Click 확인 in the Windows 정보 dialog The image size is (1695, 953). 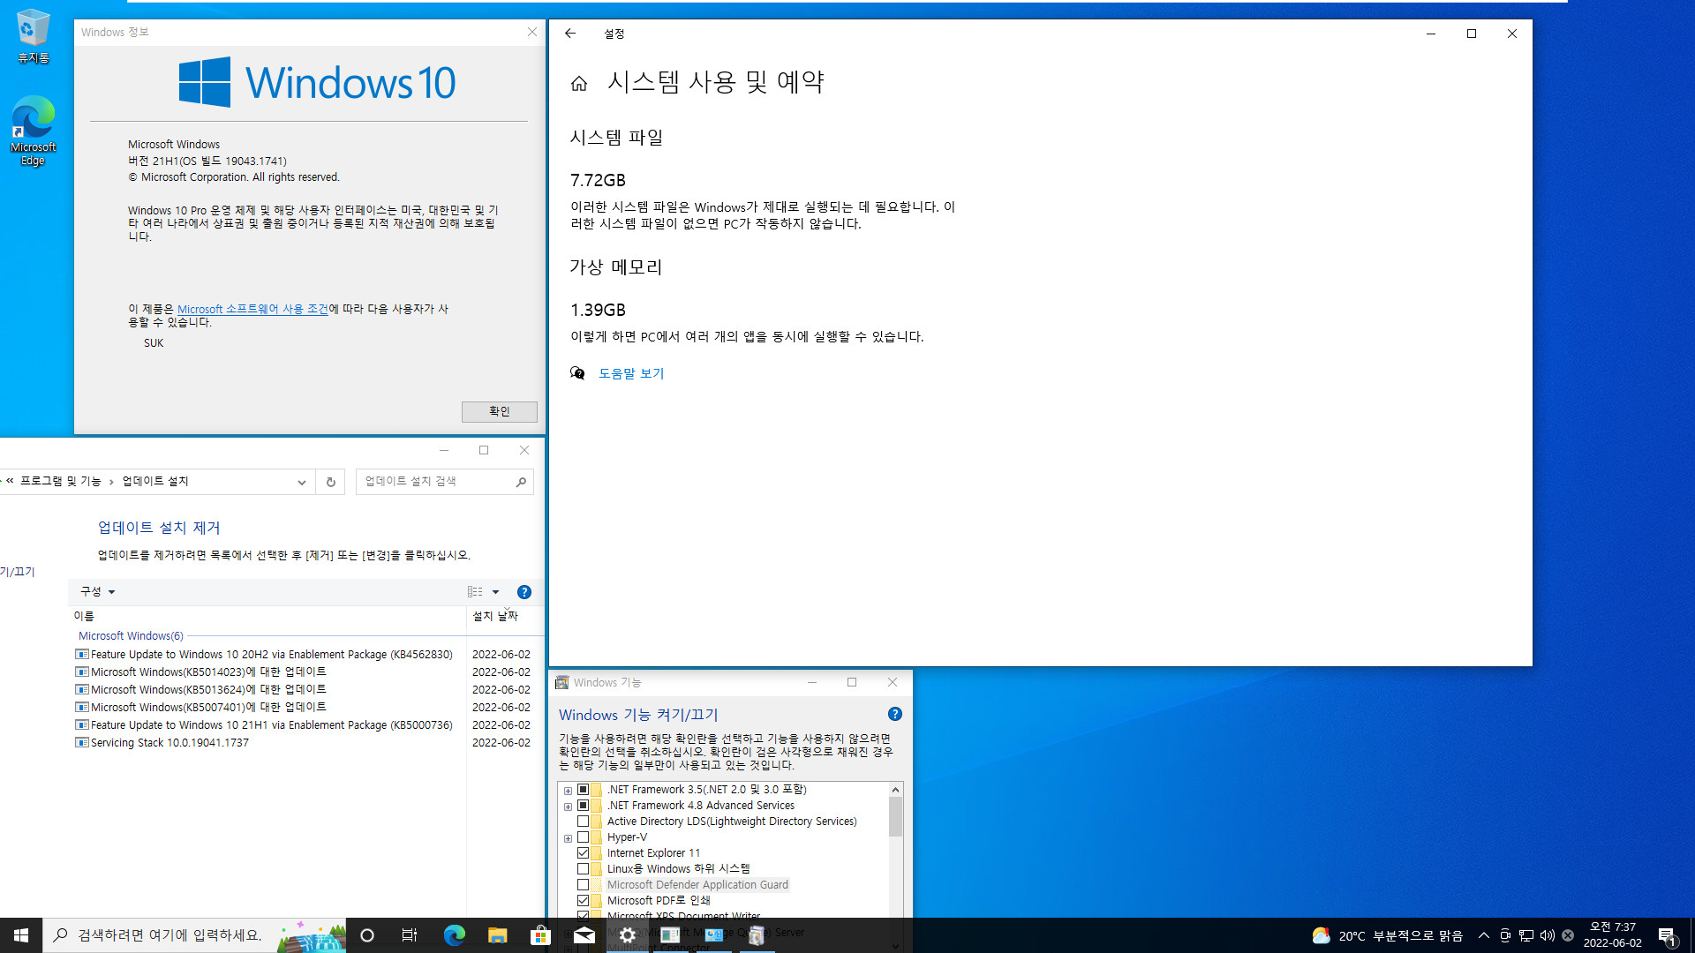coord(500,412)
